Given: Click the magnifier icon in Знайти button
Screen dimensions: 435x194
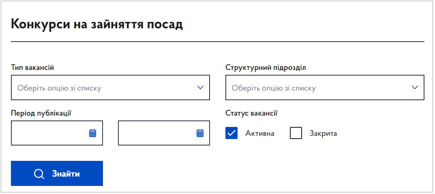Looking at the screenshot, I should point(39,174).
